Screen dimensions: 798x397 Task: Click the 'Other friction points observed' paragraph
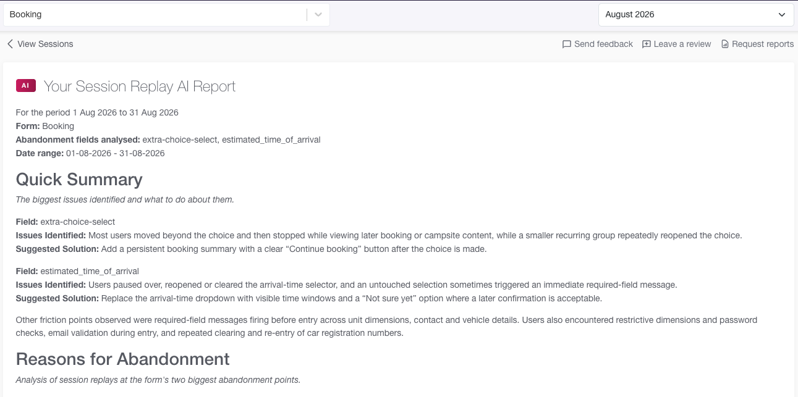[x=387, y=327]
